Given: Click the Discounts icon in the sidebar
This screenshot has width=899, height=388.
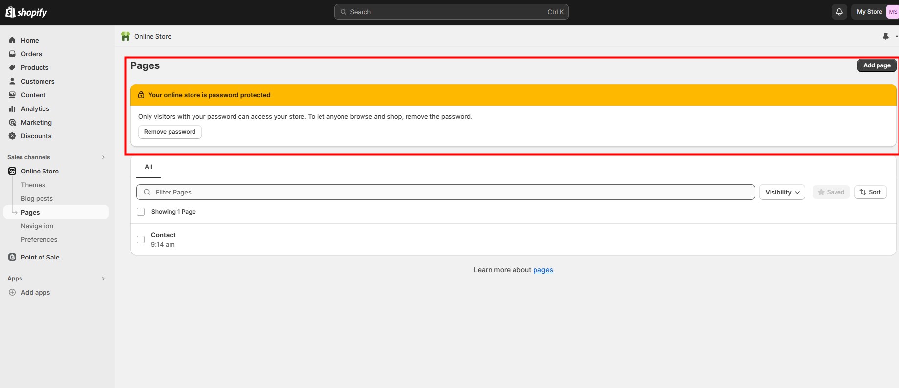Looking at the screenshot, I should 12,136.
